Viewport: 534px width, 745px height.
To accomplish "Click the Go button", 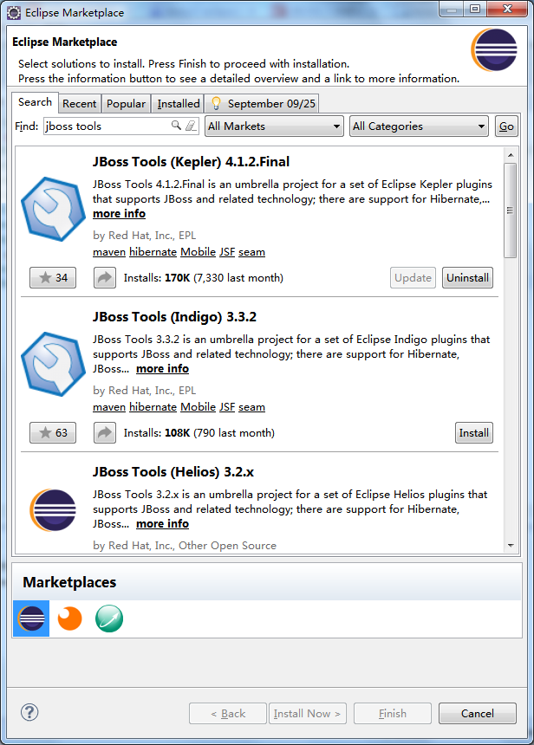I will point(506,126).
